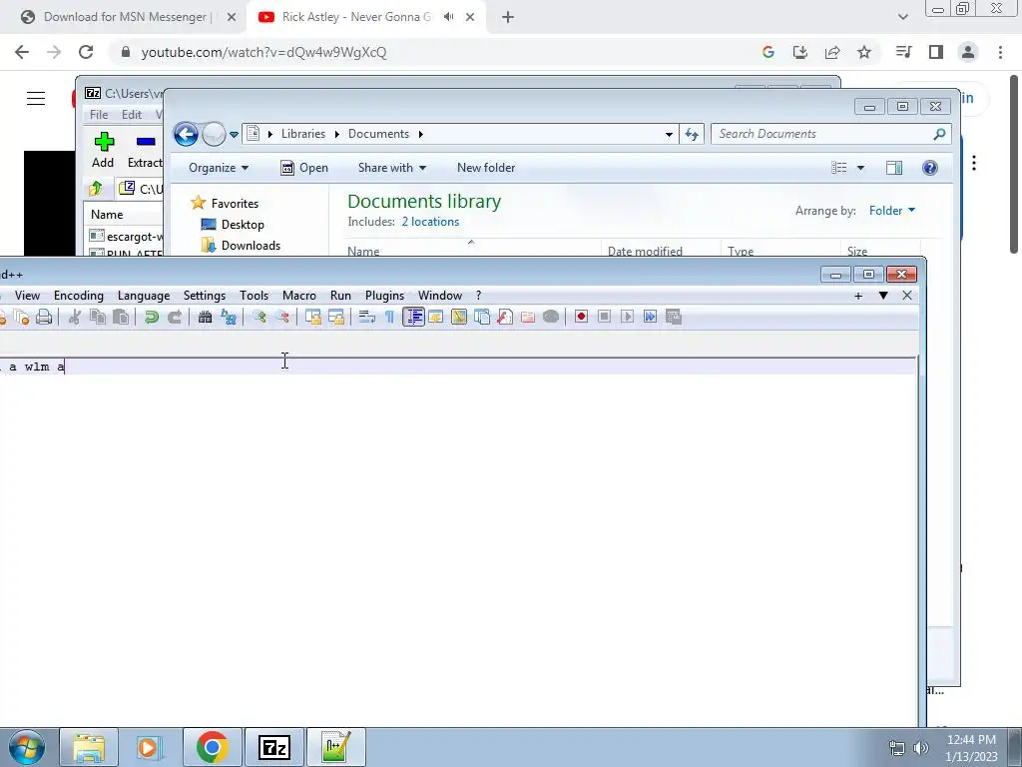The image size is (1022, 767).
Task: Open the Chrome tab search chevron
Action: point(902,17)
